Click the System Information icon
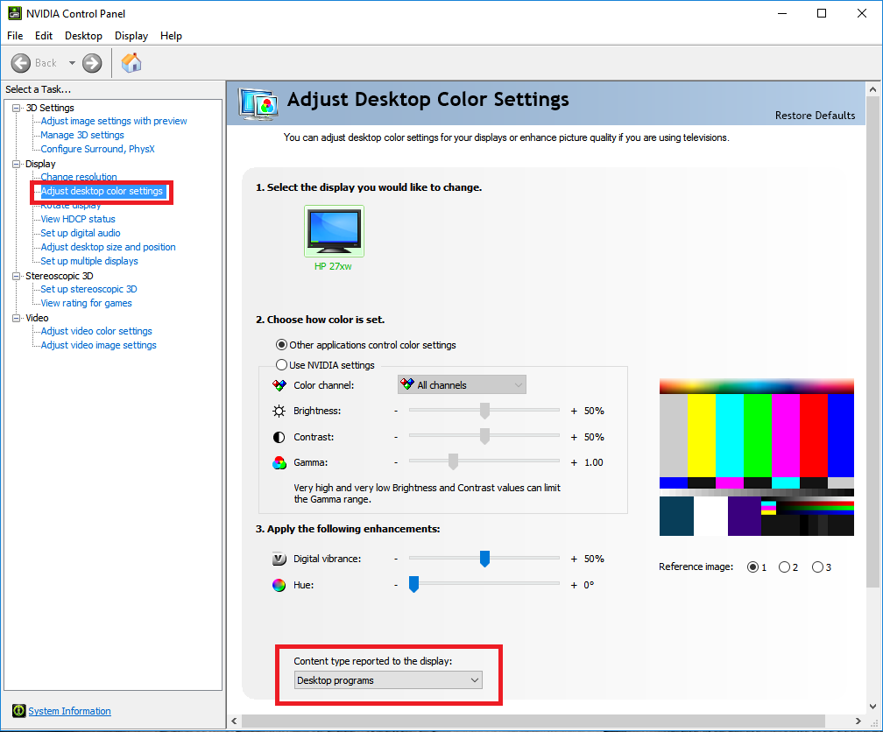The image size is (883, 732). pyautogui.click(x=18, y=711)
